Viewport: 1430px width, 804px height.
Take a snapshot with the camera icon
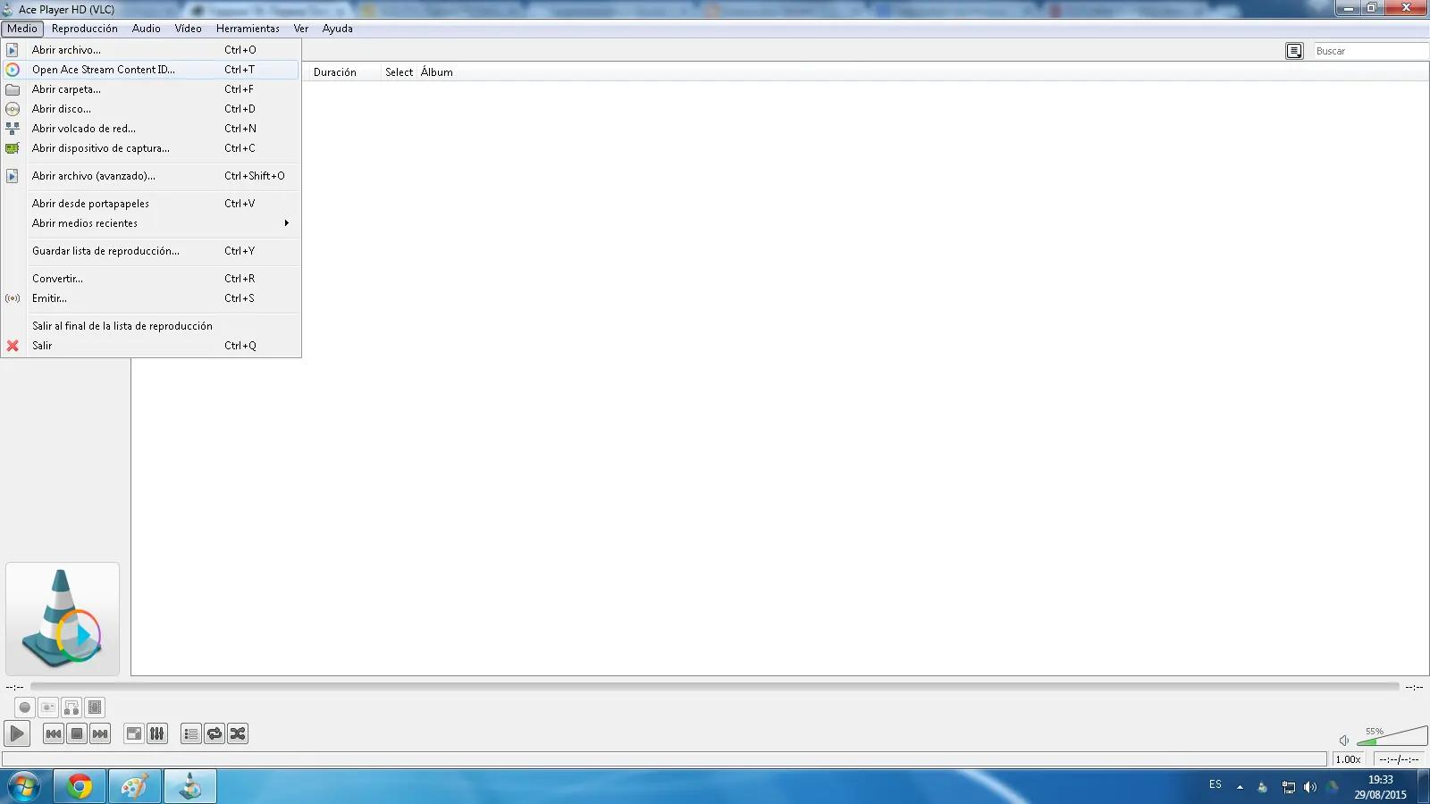click(x=48, y=708)
